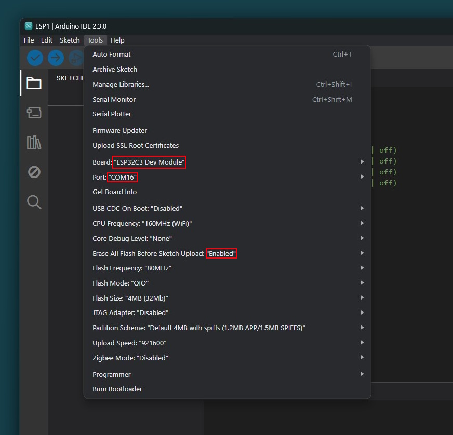This screenshot has width=453, height=435.
Task: Expand USB CDC On Boot submenu
Action: point(227,208)
